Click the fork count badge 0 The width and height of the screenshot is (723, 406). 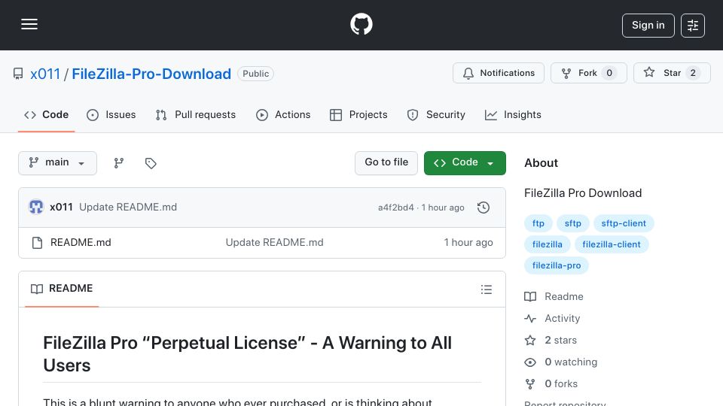click(609, 73)
